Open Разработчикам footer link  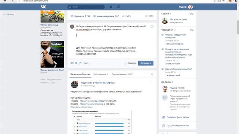[x=54, y=80]
